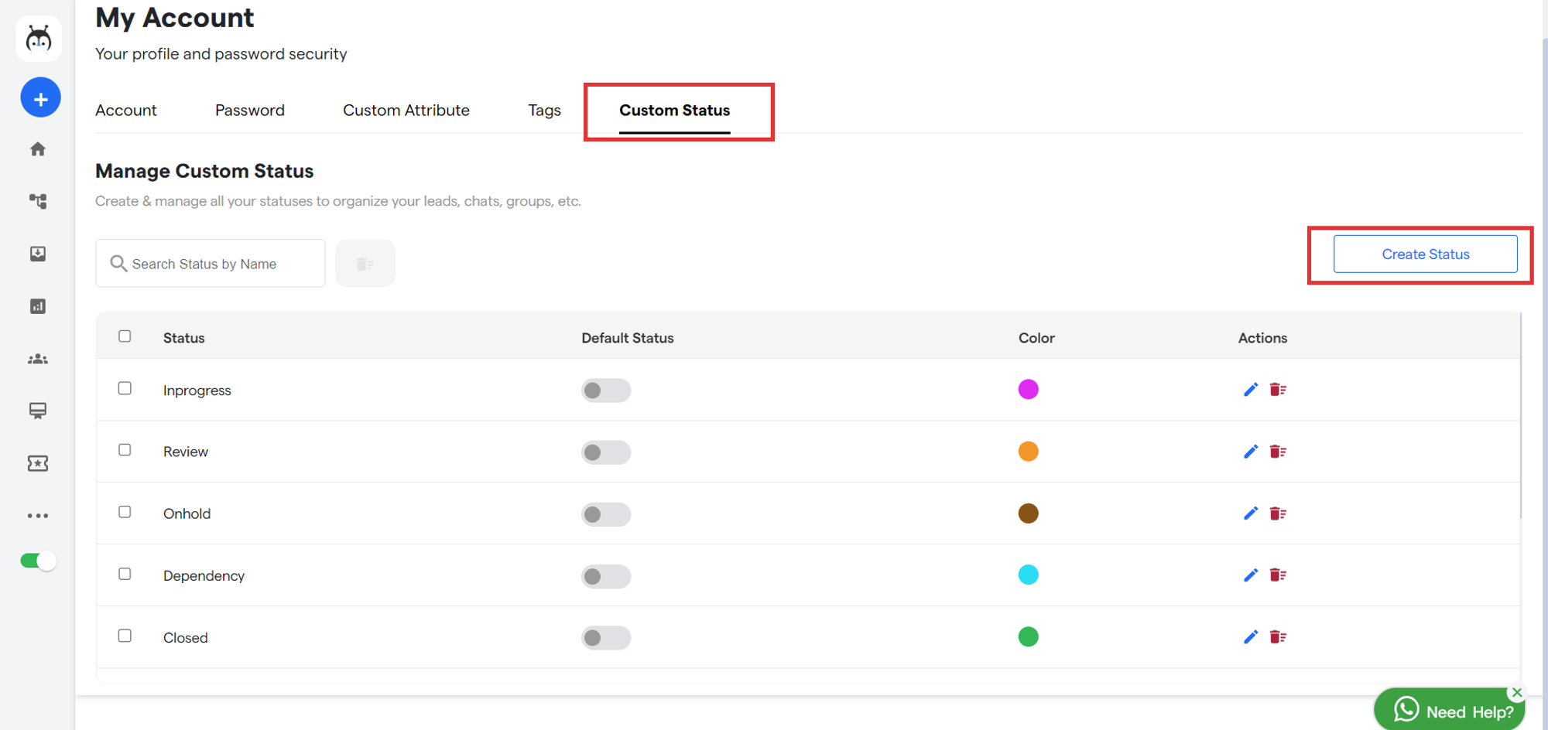Viewport: 1548px width, 730px height.
Task: Click the pencil edit icon for Inprogress
Action: coord(1250,390)
